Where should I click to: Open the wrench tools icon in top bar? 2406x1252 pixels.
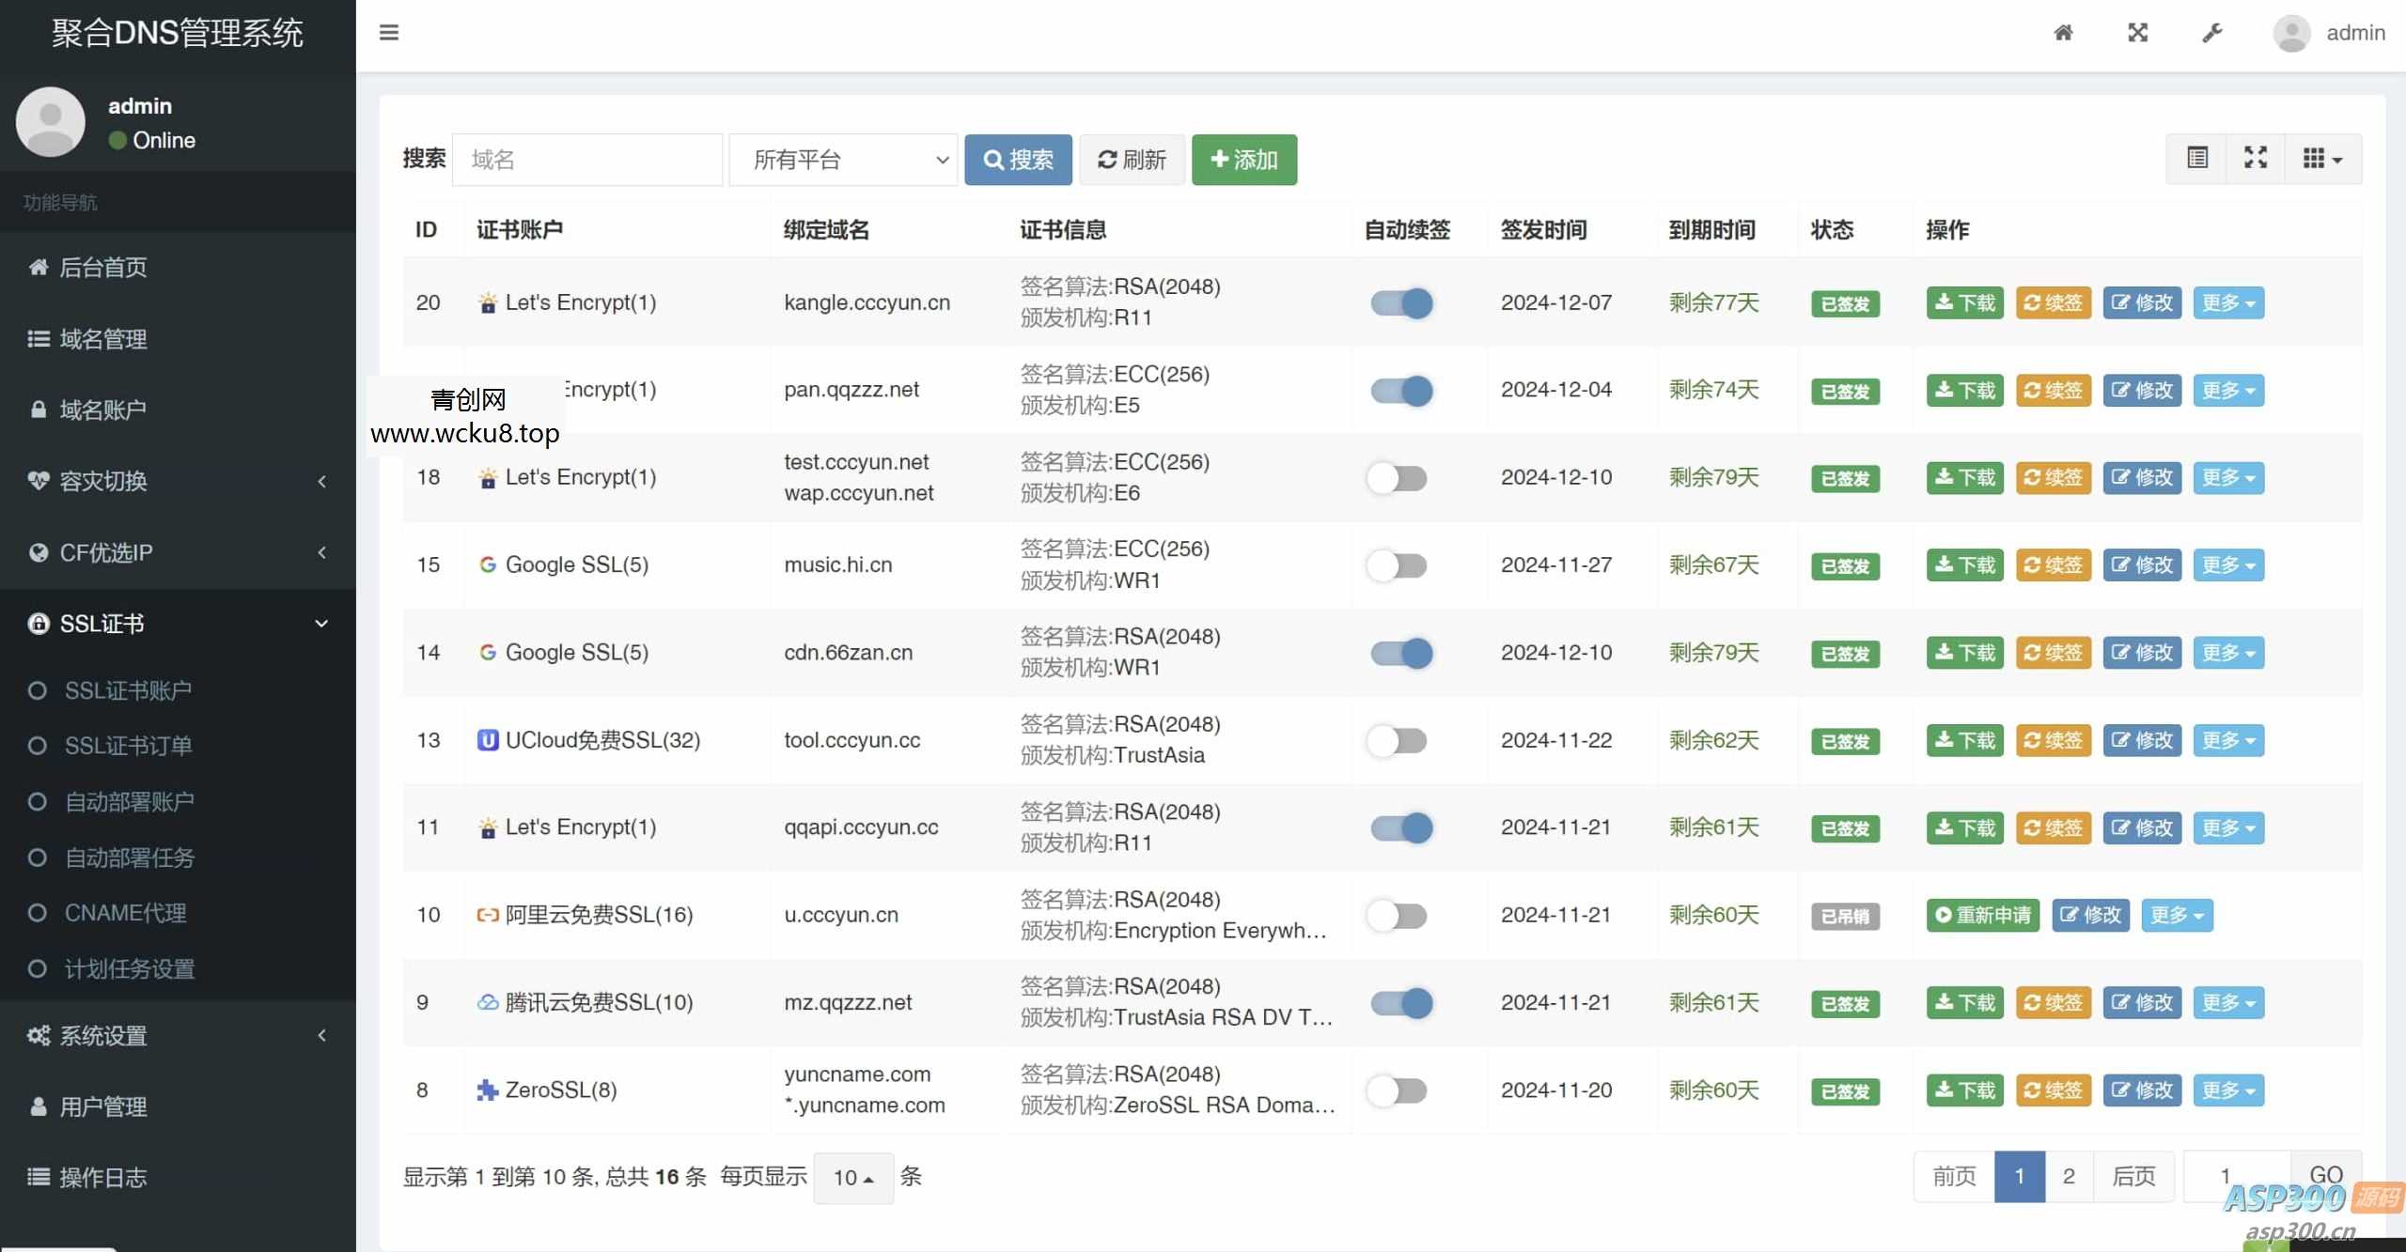pos(2212,32)
